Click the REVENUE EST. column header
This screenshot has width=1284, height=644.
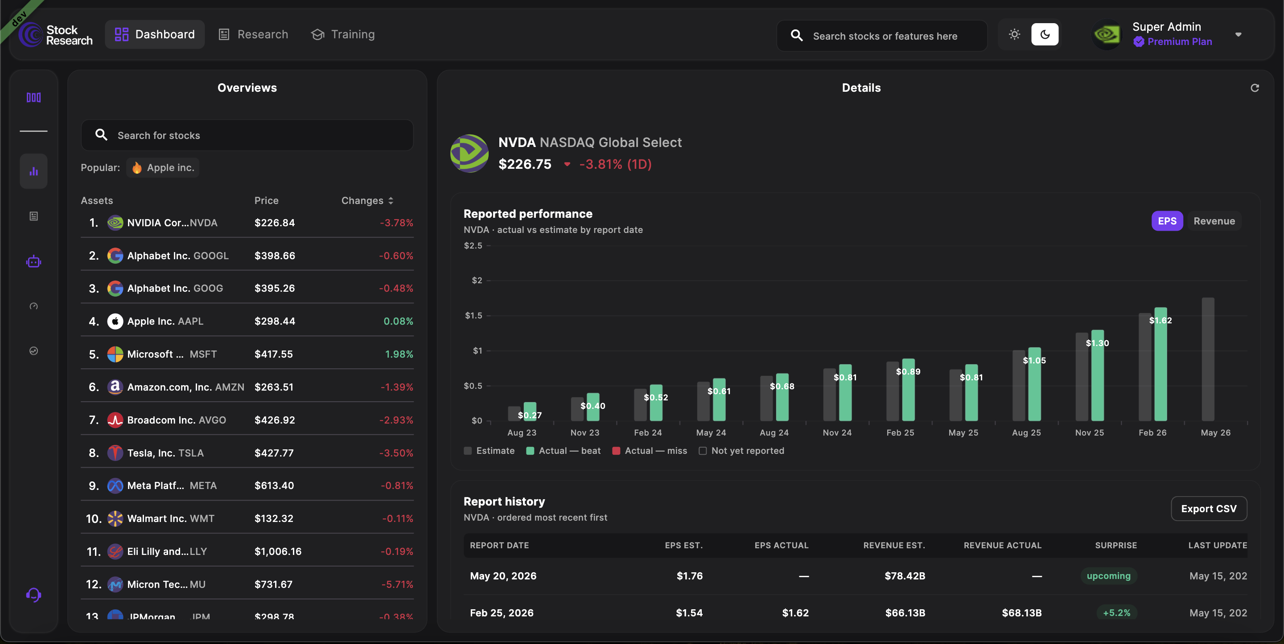tap(894, 546)
